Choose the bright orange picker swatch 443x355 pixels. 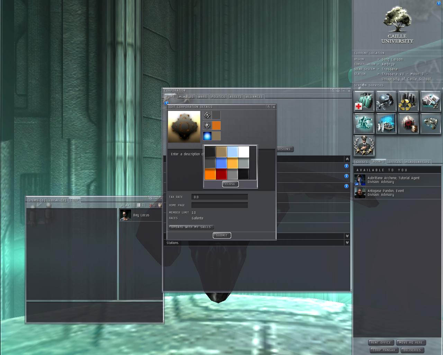(210, 174)
